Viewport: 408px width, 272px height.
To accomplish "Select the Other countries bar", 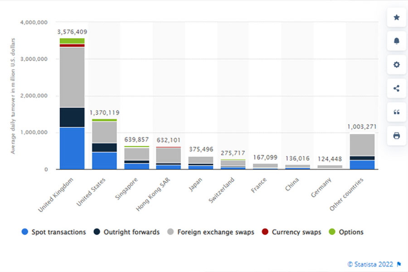I will [x=362, y=152].
